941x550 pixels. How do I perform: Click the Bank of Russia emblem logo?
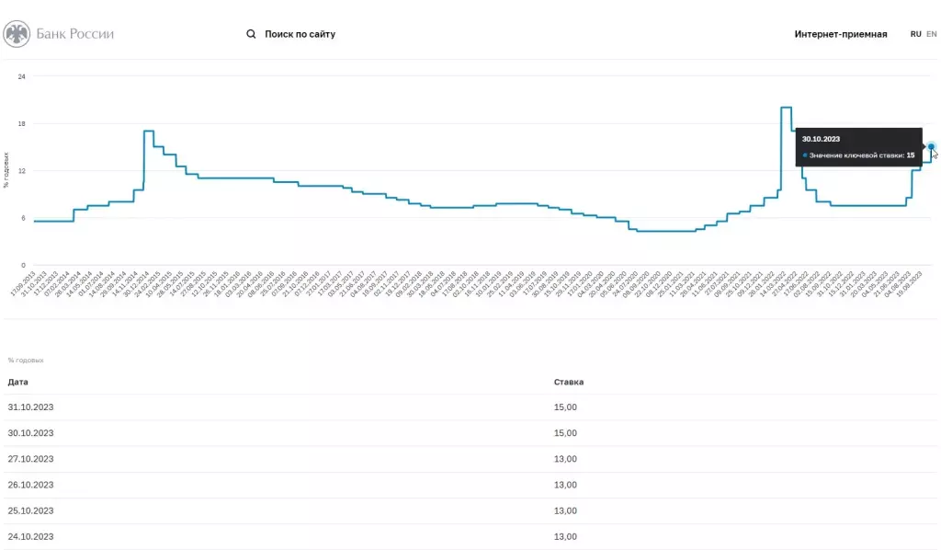pyautogui.click(x=17, y=34)
